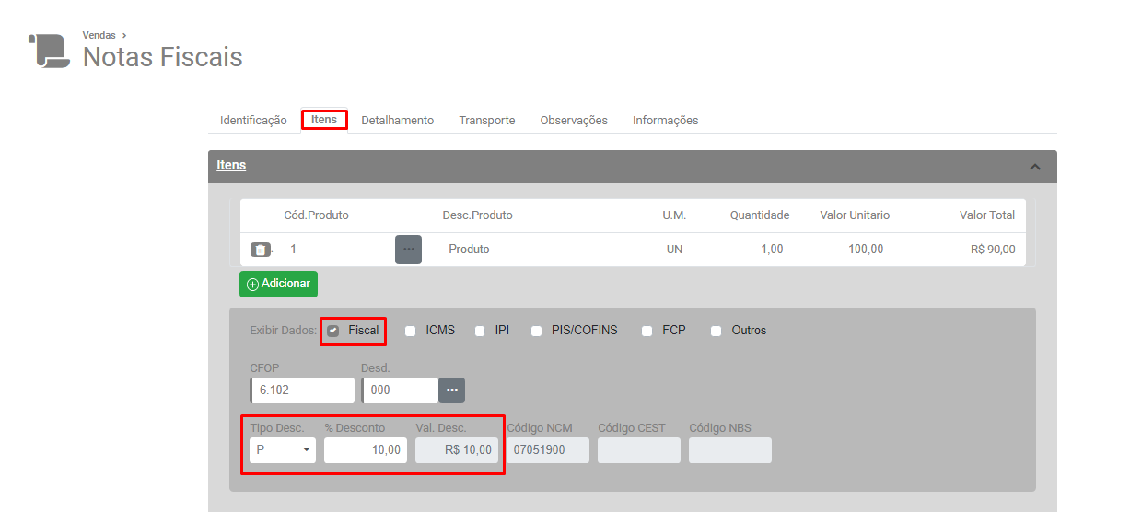Click the % Desconto input field
1142x512 pixels.
(x=366, y=450)
